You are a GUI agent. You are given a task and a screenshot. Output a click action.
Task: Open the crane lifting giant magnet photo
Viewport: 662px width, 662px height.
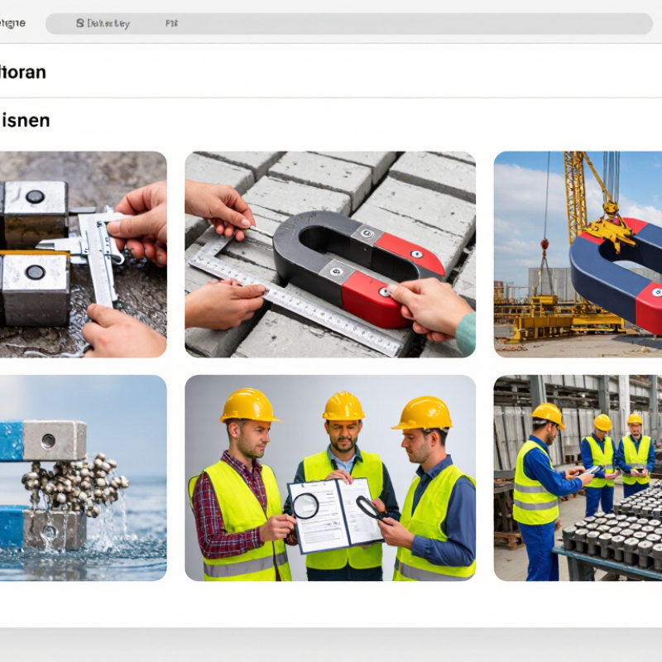[x=578, y=255]
